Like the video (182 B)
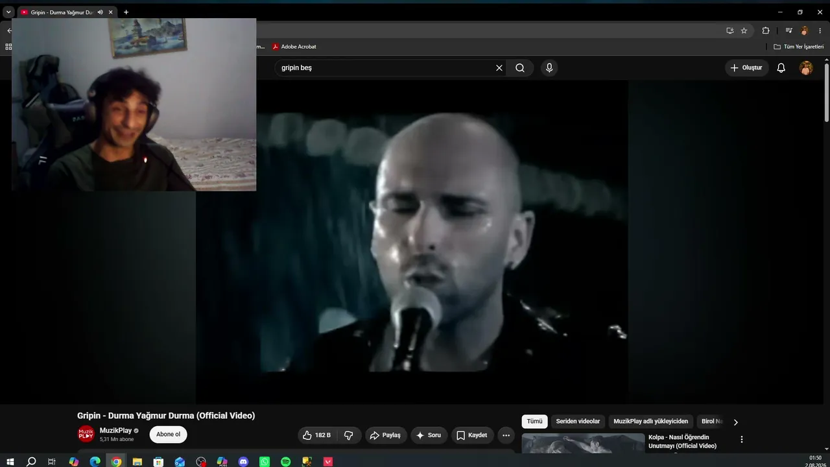830x467 pixels. (316, 435)
